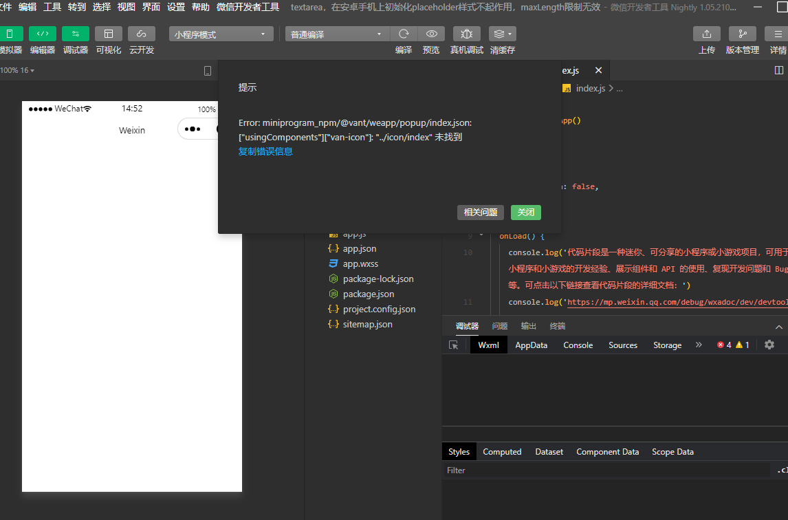Click index.js in the breadcrumb
The height and width of the screenshot is (520, 788).
pos(591,89)
